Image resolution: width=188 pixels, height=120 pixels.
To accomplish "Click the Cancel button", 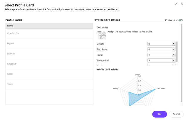I will coord(176,114).
